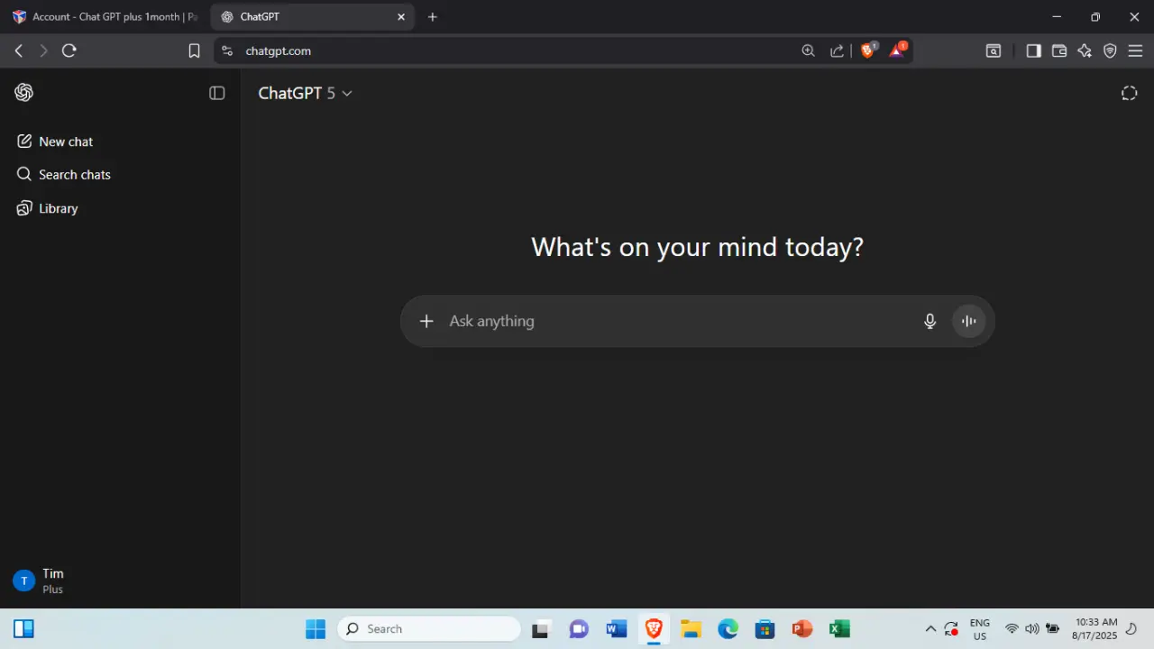Viewport: 1154px width, 649px height.
Task: Open a new browser tab
Action: (433, 17)
